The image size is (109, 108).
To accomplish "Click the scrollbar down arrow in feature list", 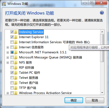I will 102,93.
